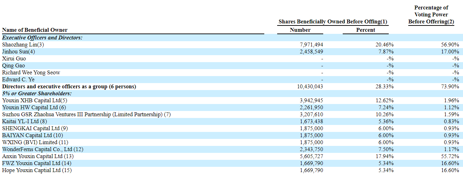Image resolution: width=463 pixels, height=178 pixels.
Task: Click the Suzhou GSR Zhaohua Ventures III Partnership name
Action: pyautogui.click(x=86, y=114)
